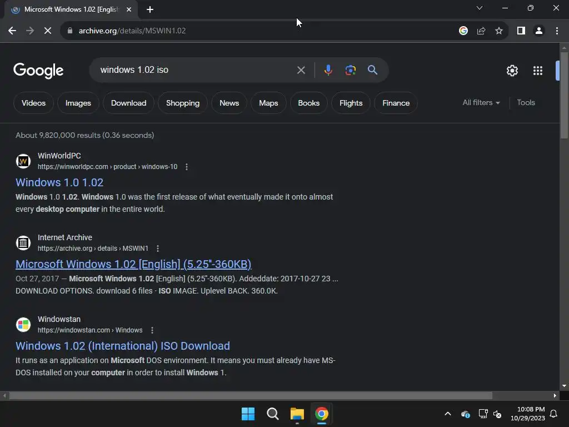Open Chrome tab search chevron
Image resolution: width=569 pixels, height=427 pixels.
480,8
